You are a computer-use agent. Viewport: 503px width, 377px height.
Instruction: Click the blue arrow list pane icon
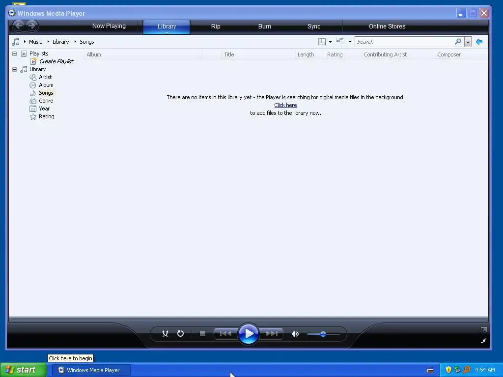click(x=479, y=42)
